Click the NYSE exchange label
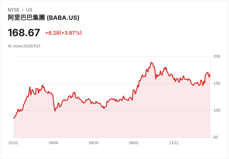The height and width of the screenshot is (159, 229). (x=14, y=10)
